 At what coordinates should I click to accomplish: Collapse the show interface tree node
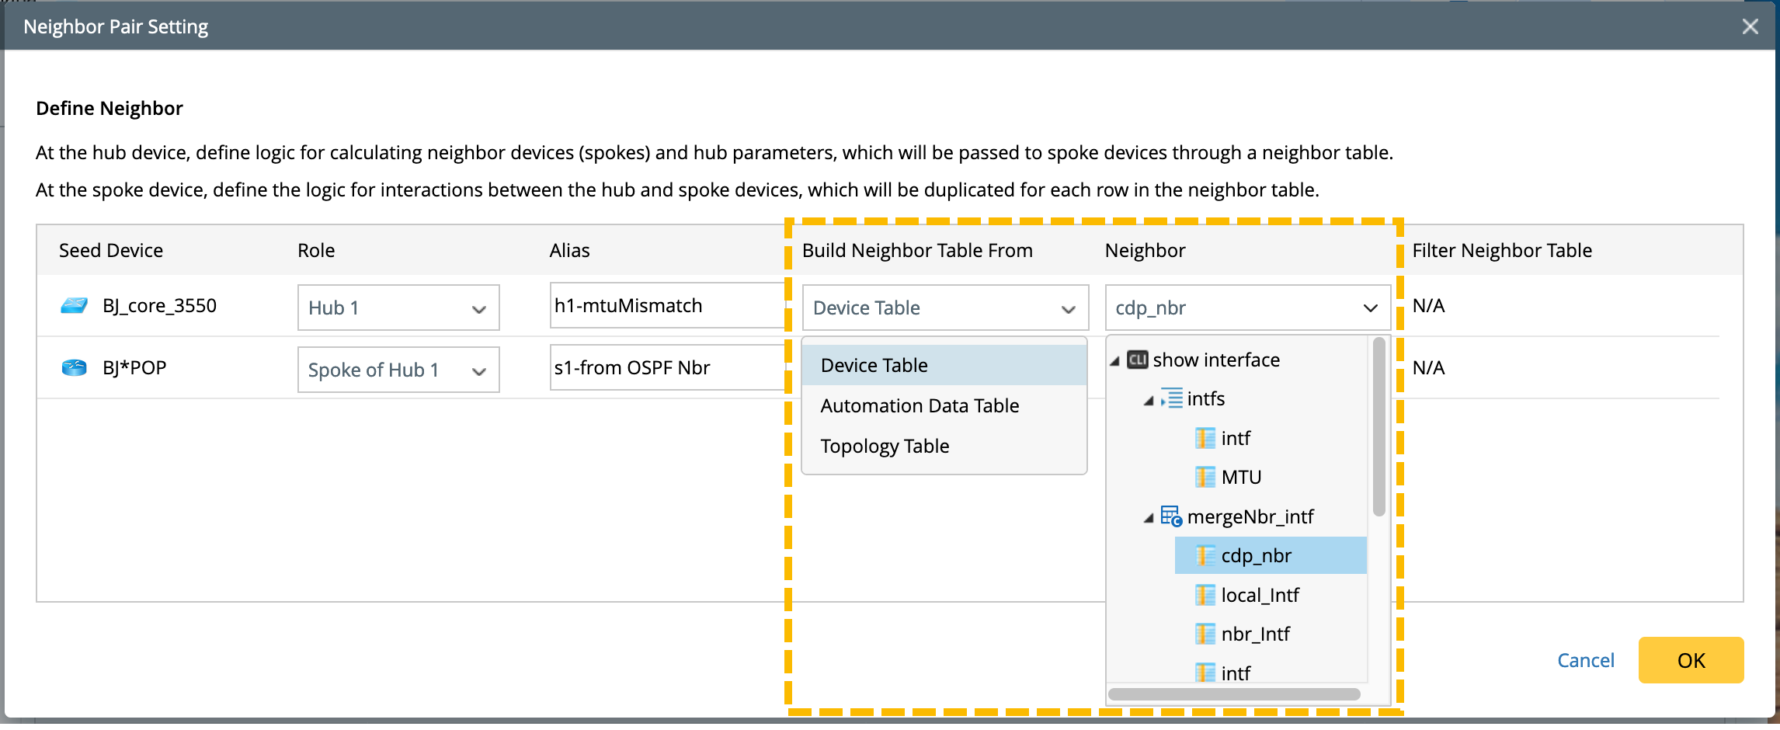point(1115,361)
